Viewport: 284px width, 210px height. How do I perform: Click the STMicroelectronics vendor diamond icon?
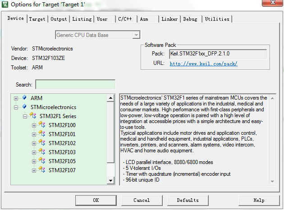(x=24, y=107)
